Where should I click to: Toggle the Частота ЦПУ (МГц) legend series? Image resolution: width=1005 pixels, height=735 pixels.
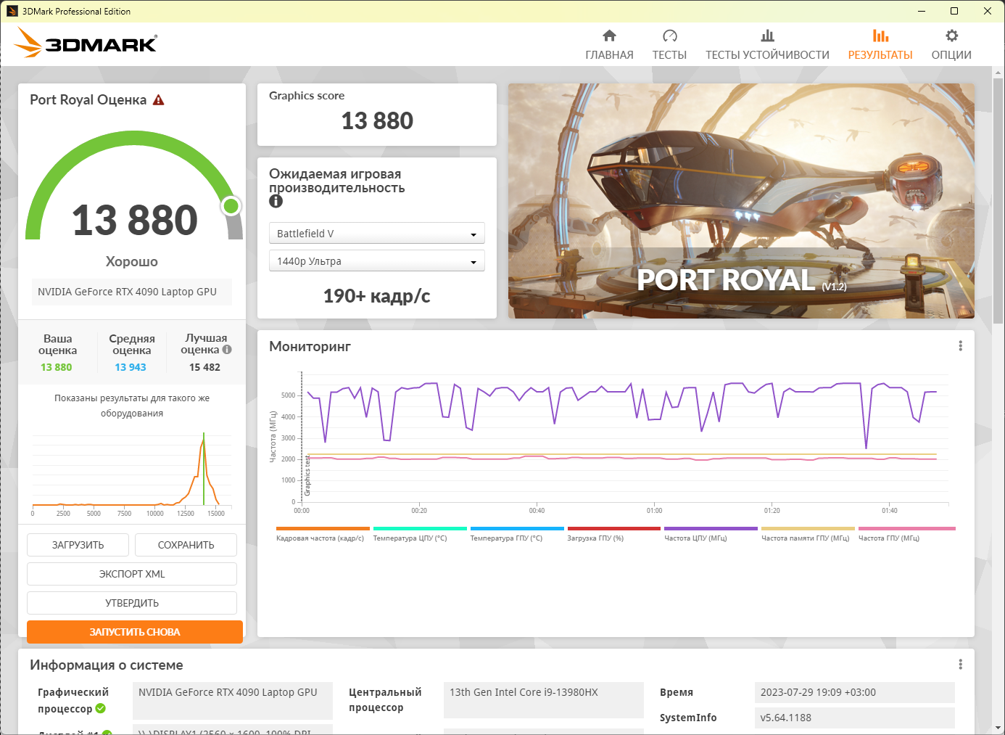pyautogui.click(x=711, y=535)
